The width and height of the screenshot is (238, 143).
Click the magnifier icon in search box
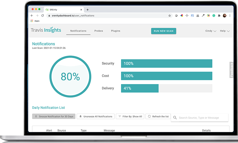coord(175,118)
